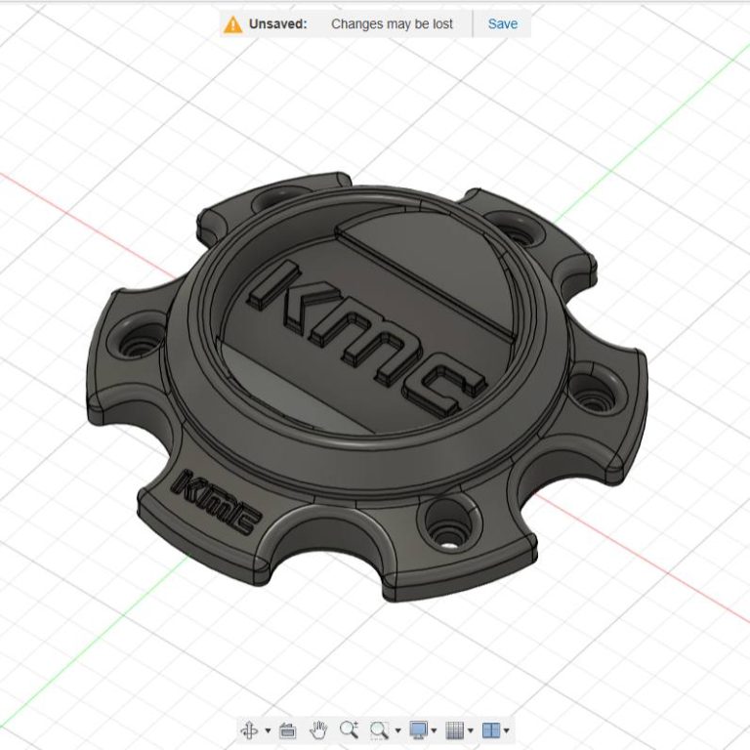This screenshot has height=750, width=750.
Task: Click the 'Changes may be lost' message
Action: tap(392, 23)
